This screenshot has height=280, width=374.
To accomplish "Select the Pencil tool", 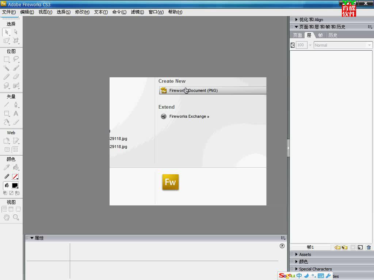I will pyautogui.click(x=7, y=77).
